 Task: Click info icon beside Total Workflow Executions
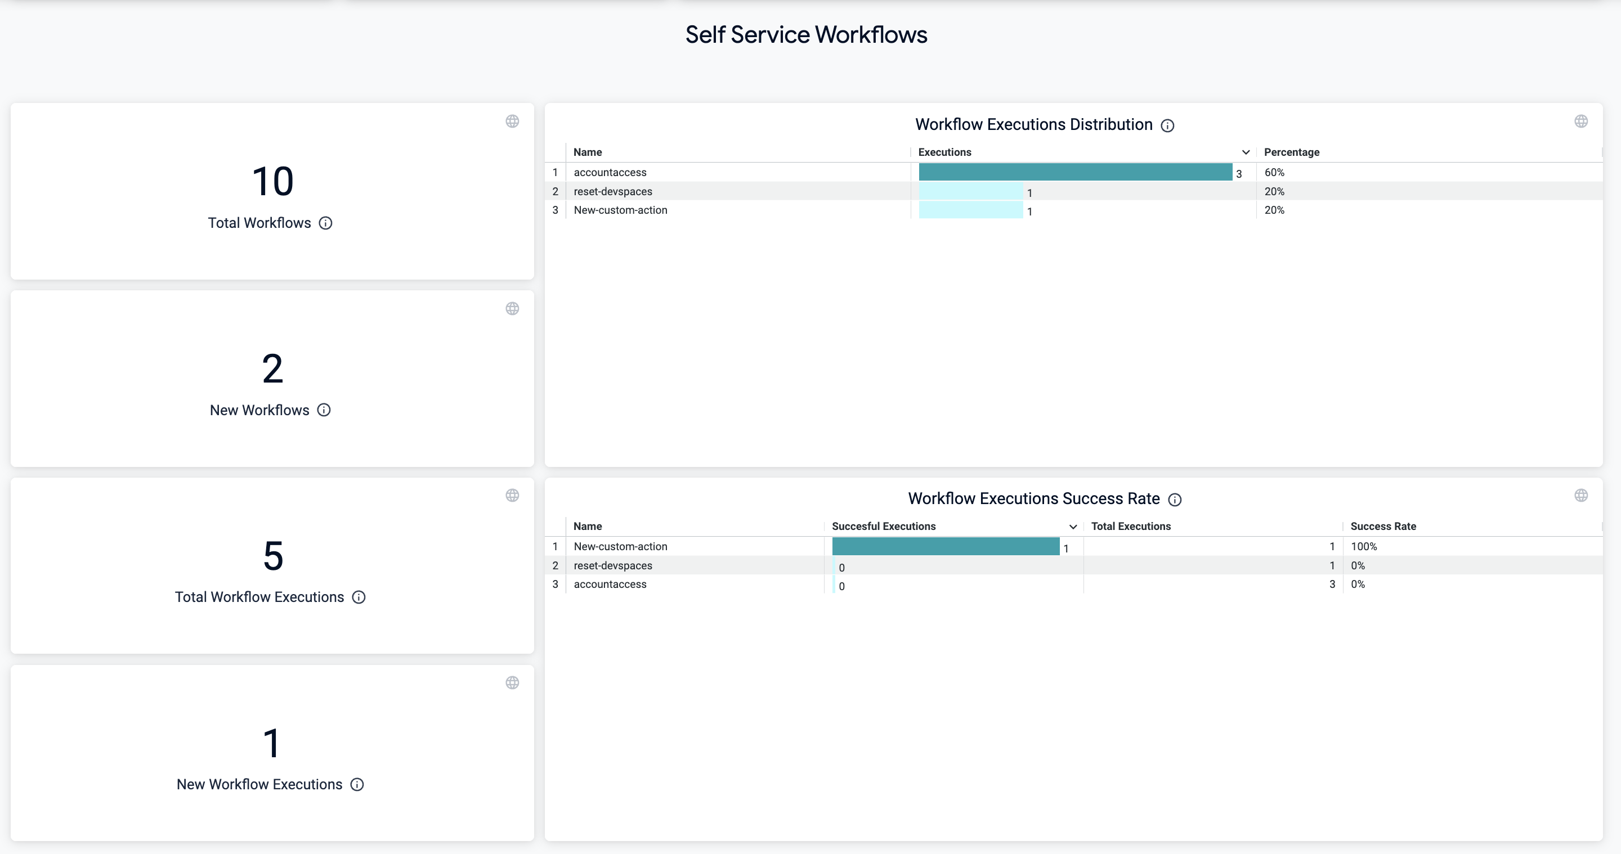pos(359,597)
